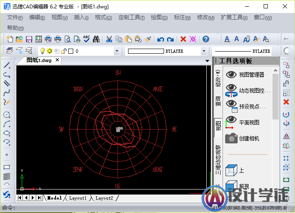Toggle layer lock padlock icon
Screen dimensions: 295x213
tap(64, 51)
